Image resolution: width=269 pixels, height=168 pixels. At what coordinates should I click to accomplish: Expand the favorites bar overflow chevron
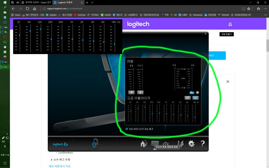[265, 15]
